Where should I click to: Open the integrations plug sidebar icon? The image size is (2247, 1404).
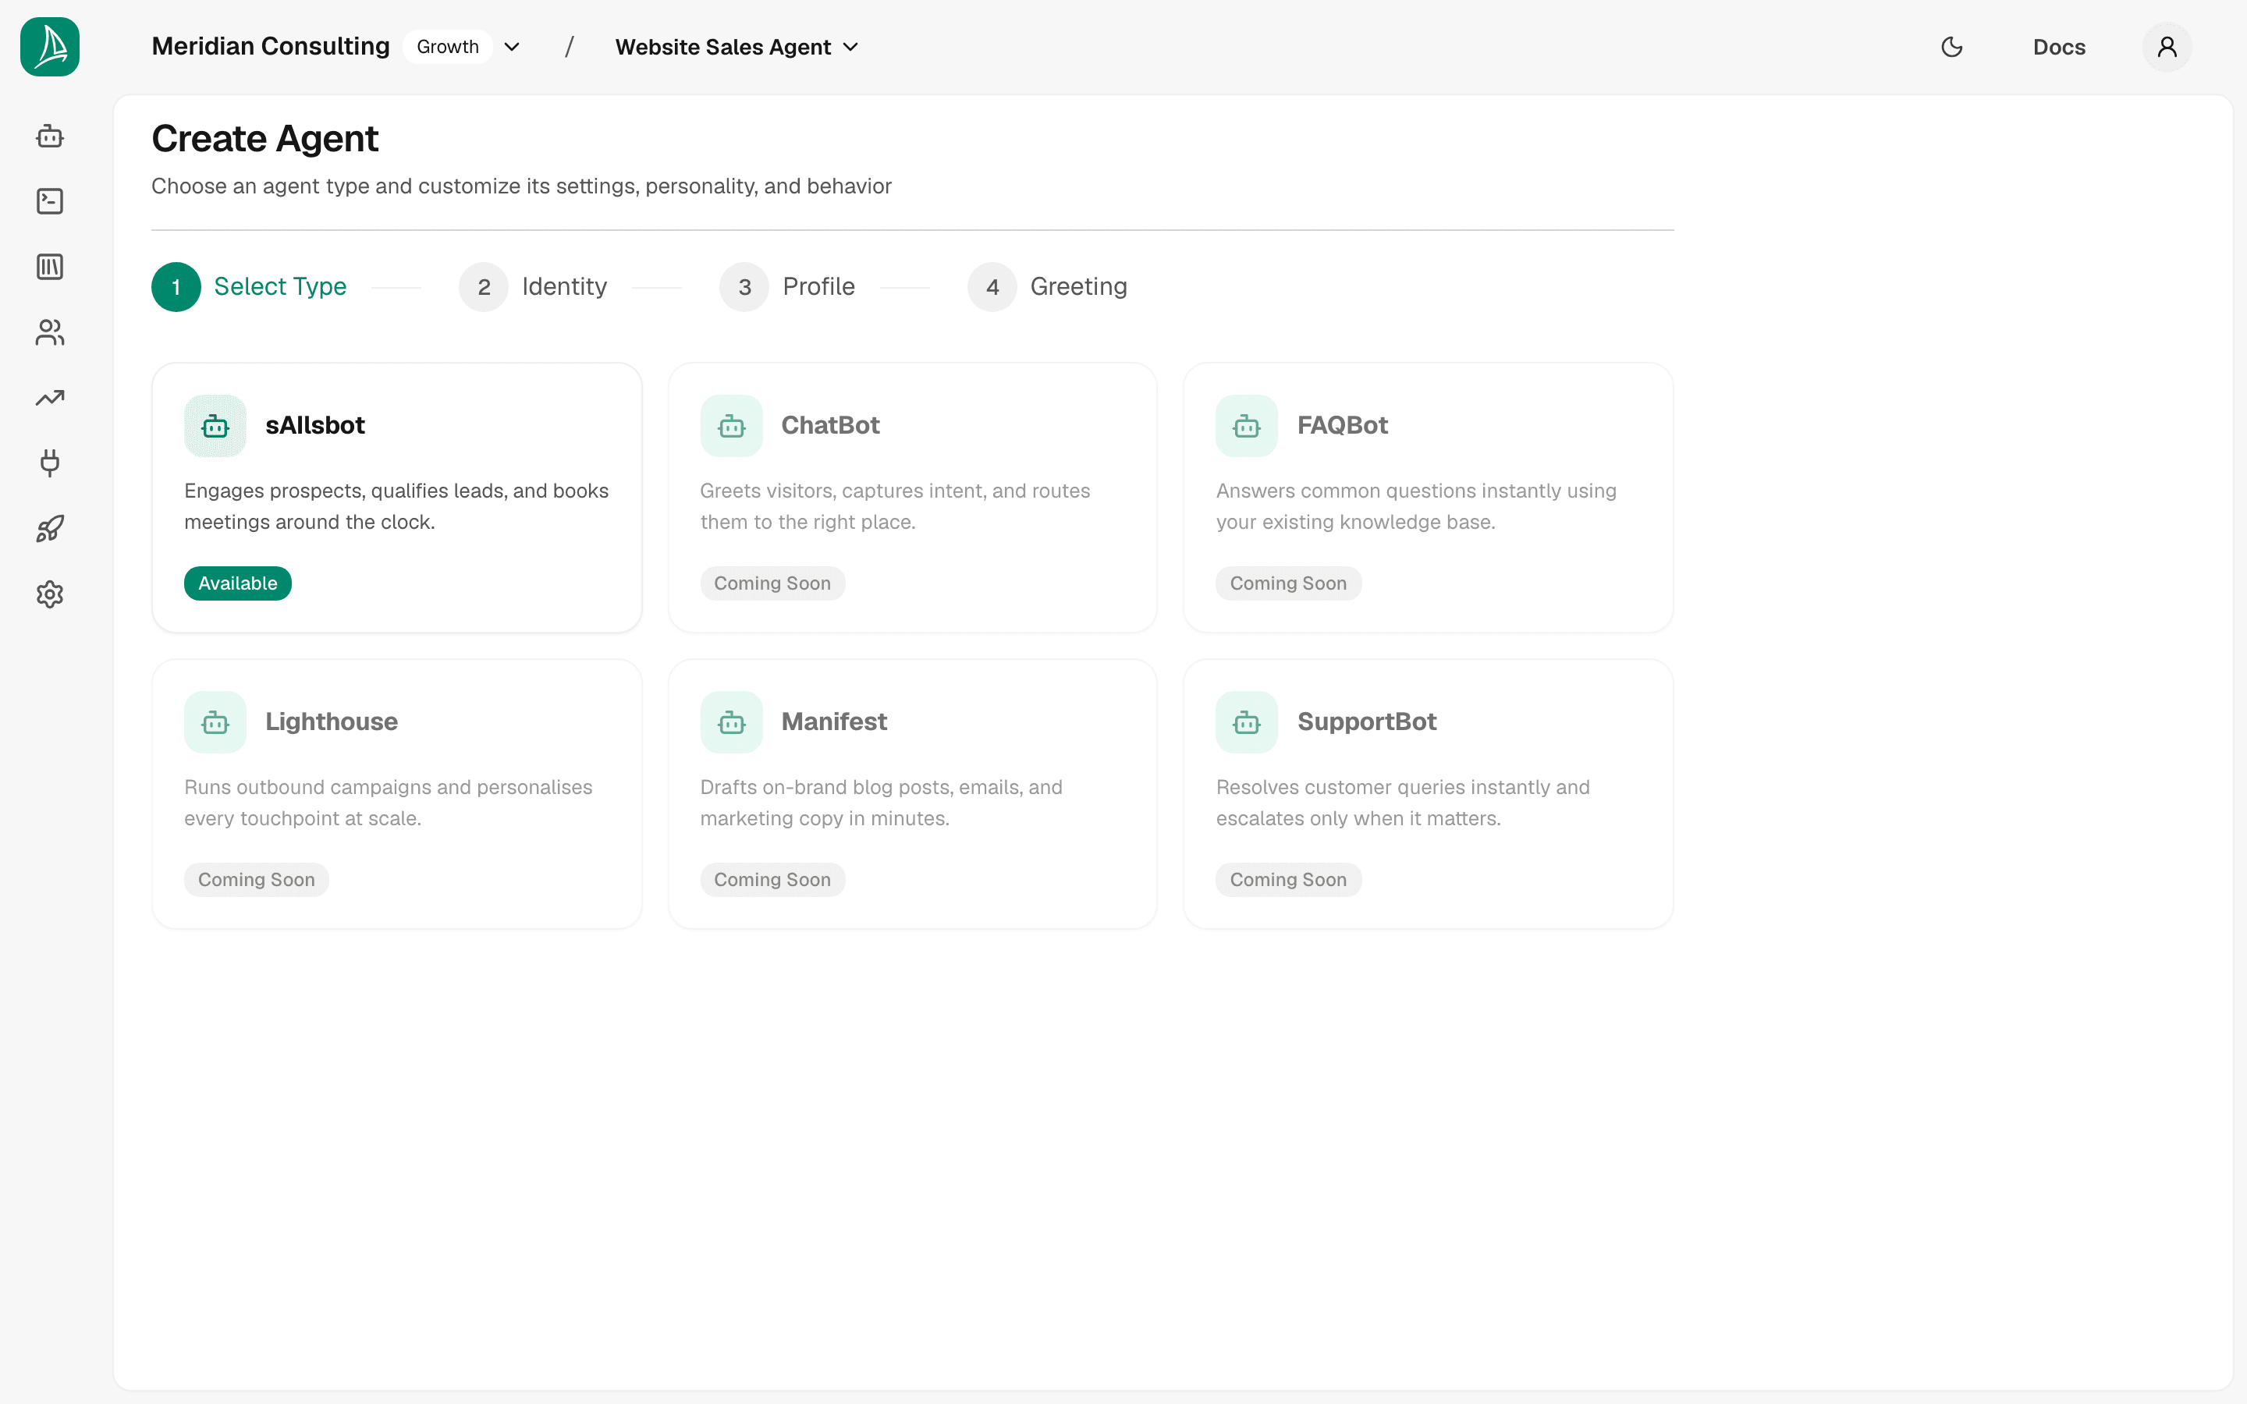(x=50, y=463)
